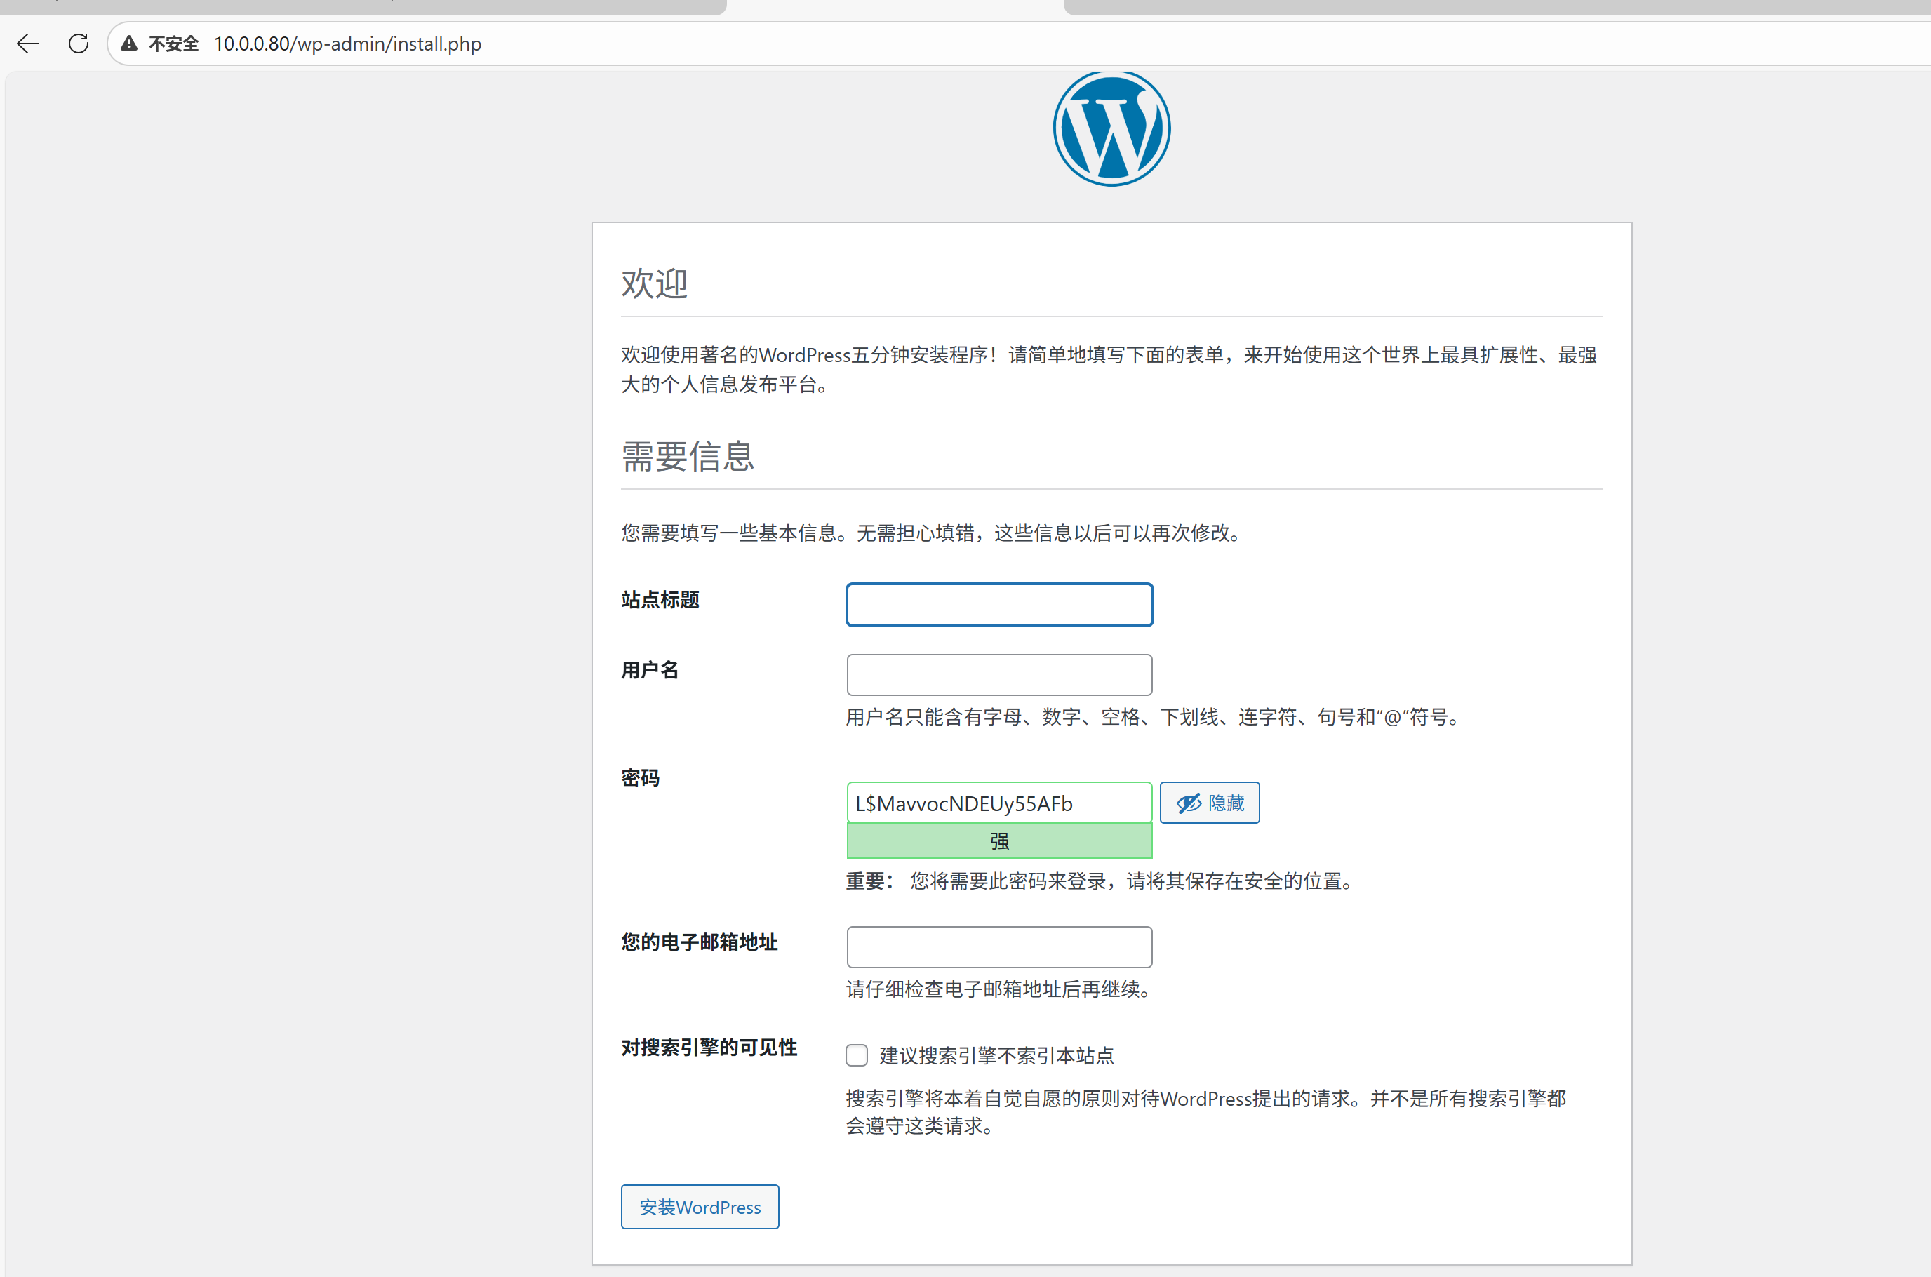Click the crossed-eye icon on the 隐藏 button
1931x1277 pixels.
coord(1189,803)
